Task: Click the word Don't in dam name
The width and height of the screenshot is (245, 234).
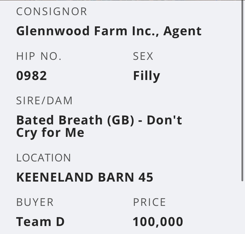Action: [165, 120]
